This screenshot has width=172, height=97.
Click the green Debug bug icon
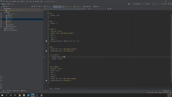[146, 4]
